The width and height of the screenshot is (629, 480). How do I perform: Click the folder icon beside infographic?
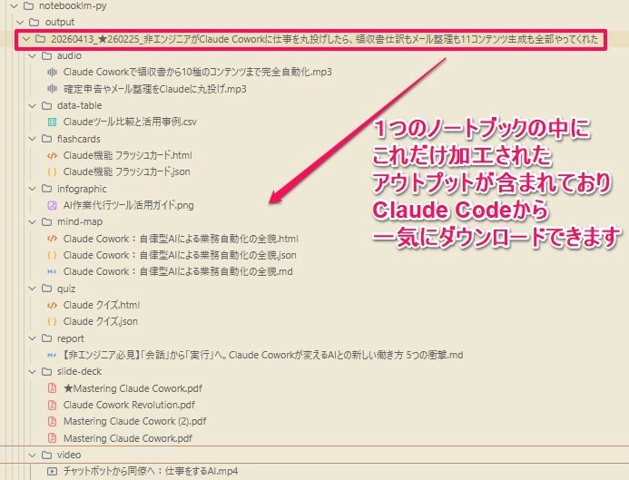coord(46,189)
